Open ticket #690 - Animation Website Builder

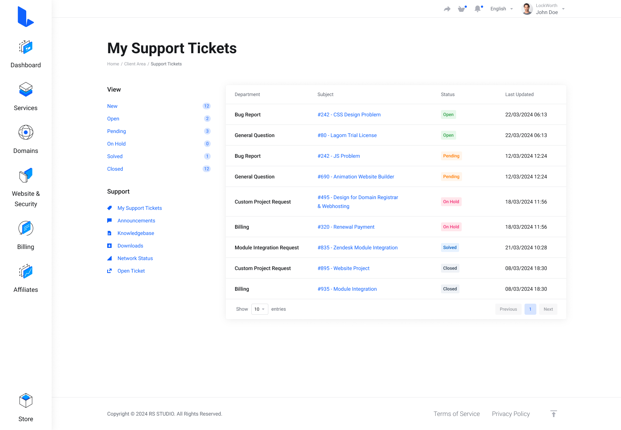(x=356, y=177)
